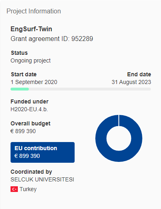Click the Turkey country label
The height and width of the screenshot is (209, 161).
(x=28, y=189)
